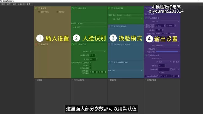203x114 pixels.
Task: Click the 摄像机源 reset settings icon
Action: [39, 44]
